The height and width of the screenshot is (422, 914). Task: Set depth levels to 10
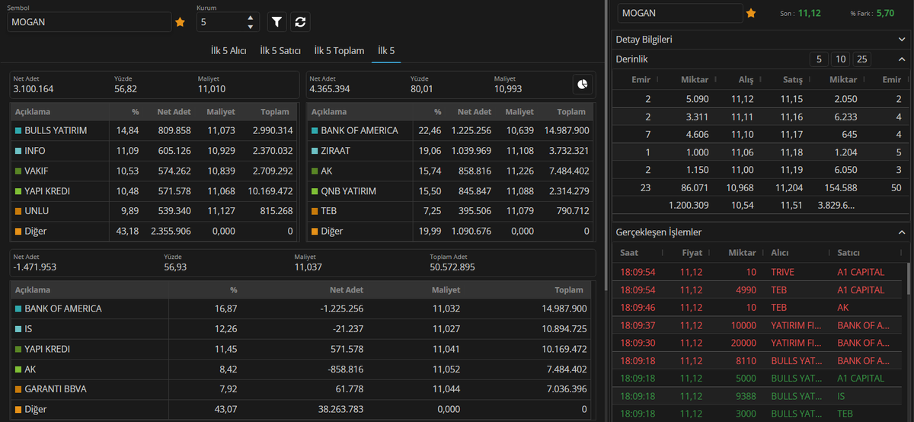click(840, 59)
